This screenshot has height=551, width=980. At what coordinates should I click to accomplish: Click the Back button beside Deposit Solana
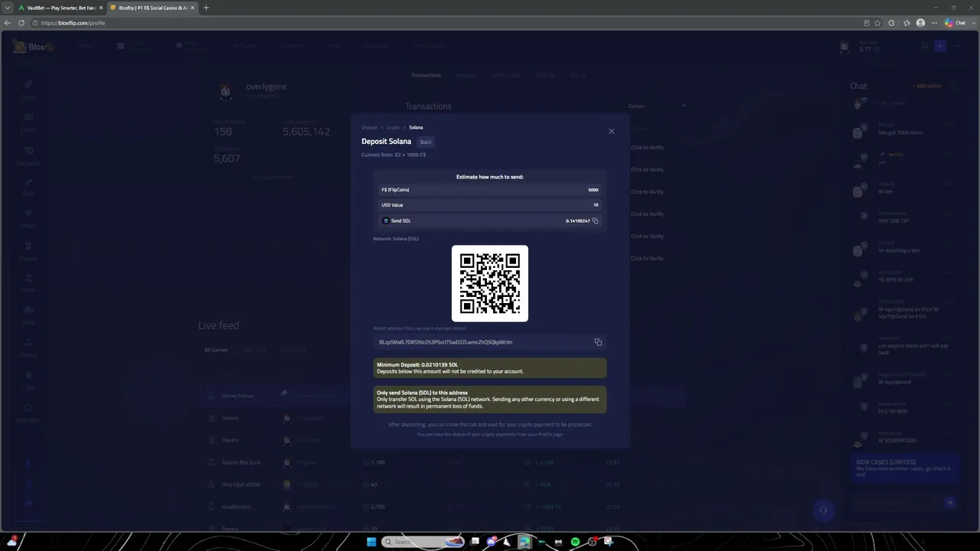tap(426, 142)
